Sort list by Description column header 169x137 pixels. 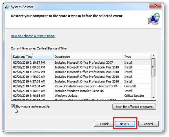pos(88,57)
